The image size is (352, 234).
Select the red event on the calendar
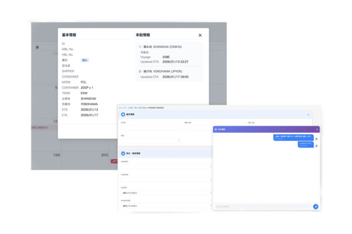(x=114, y=162)
